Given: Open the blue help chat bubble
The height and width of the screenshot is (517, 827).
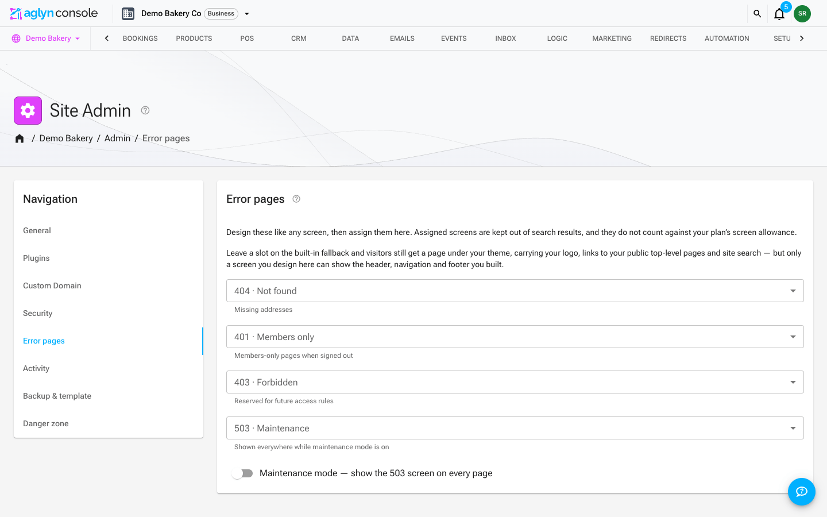Looking at the screenshot, I should tap(802, 492).
